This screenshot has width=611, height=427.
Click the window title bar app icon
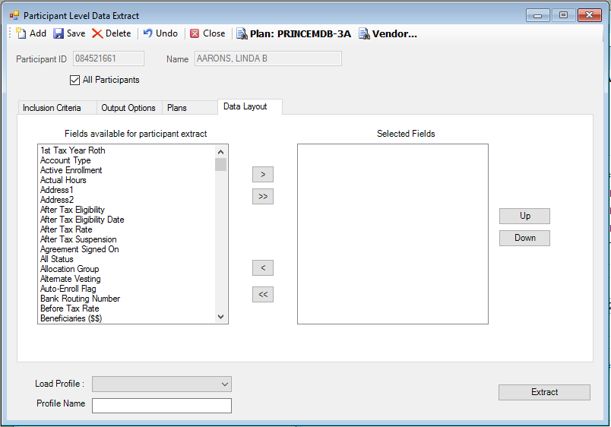pos(14,15)
